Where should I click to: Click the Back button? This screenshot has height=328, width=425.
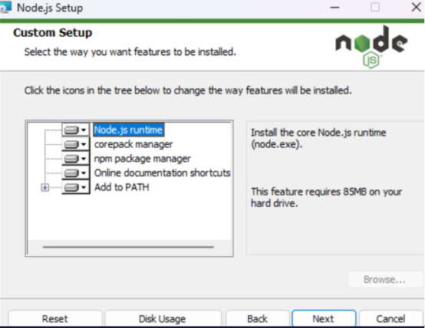pyautogui.click(x=258, y=319)
